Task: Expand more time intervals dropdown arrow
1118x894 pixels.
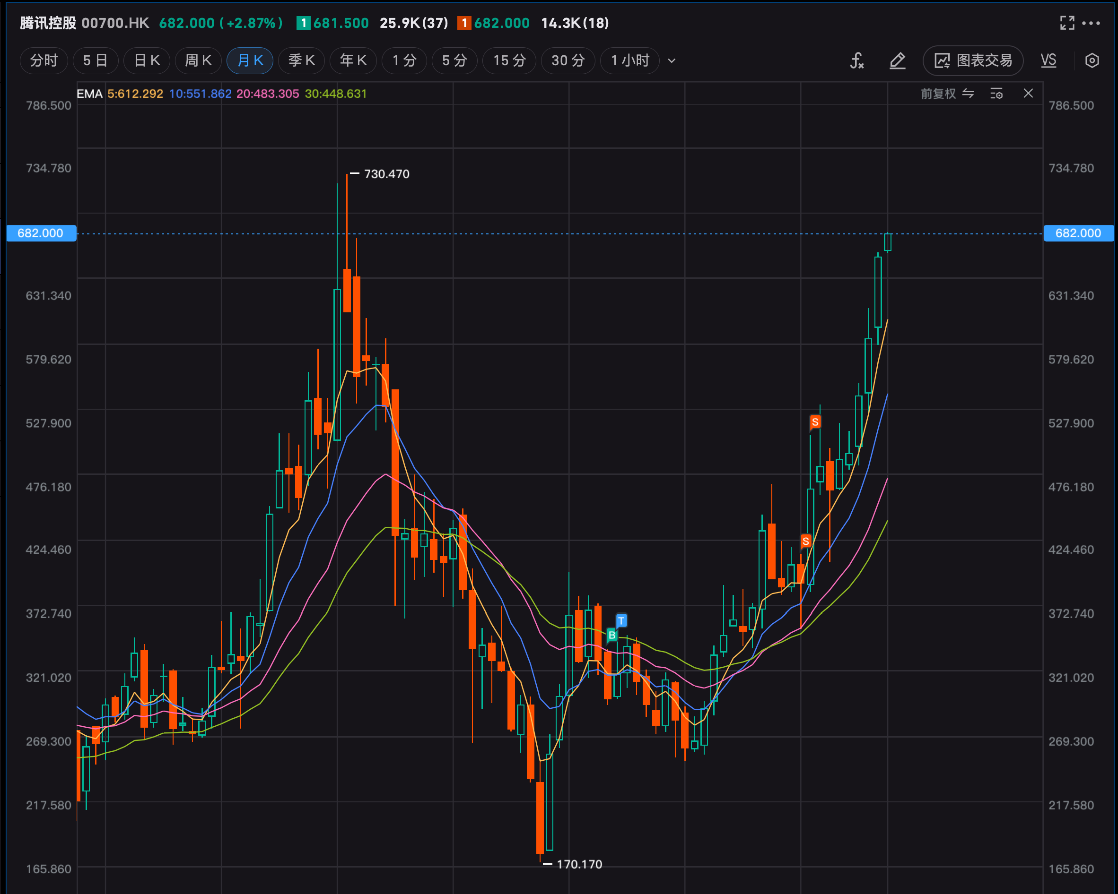Action: click(672, 60)
